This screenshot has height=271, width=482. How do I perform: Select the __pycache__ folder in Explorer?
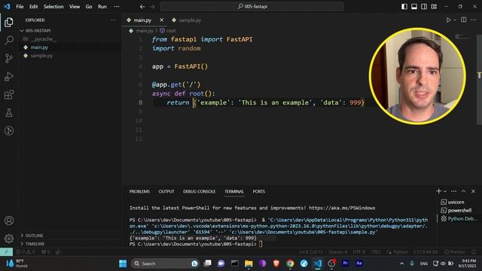click(44, 39)
